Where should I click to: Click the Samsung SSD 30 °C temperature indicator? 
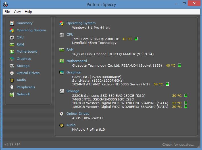click(x=186, y=96)
